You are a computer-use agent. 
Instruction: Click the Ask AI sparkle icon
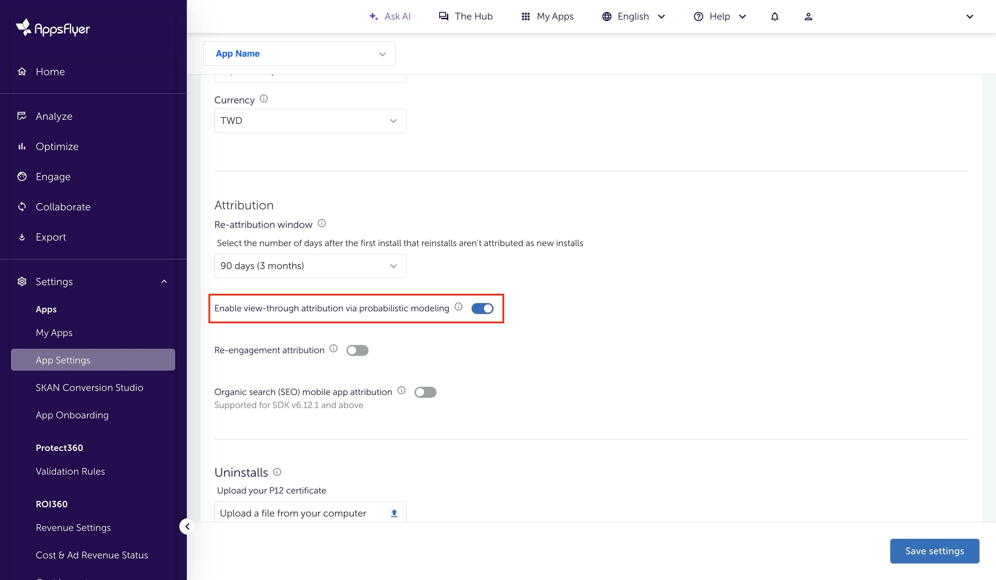373,16
